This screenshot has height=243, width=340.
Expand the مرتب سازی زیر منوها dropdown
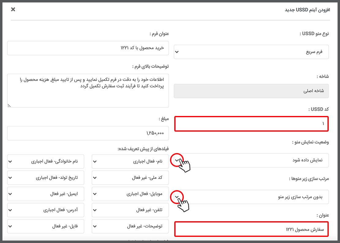pyautogui.click(x=251, y=197)
